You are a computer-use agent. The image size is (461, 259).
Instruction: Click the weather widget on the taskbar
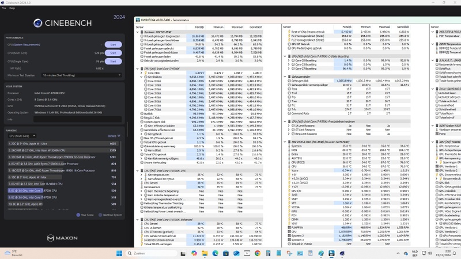pos(13,253)
